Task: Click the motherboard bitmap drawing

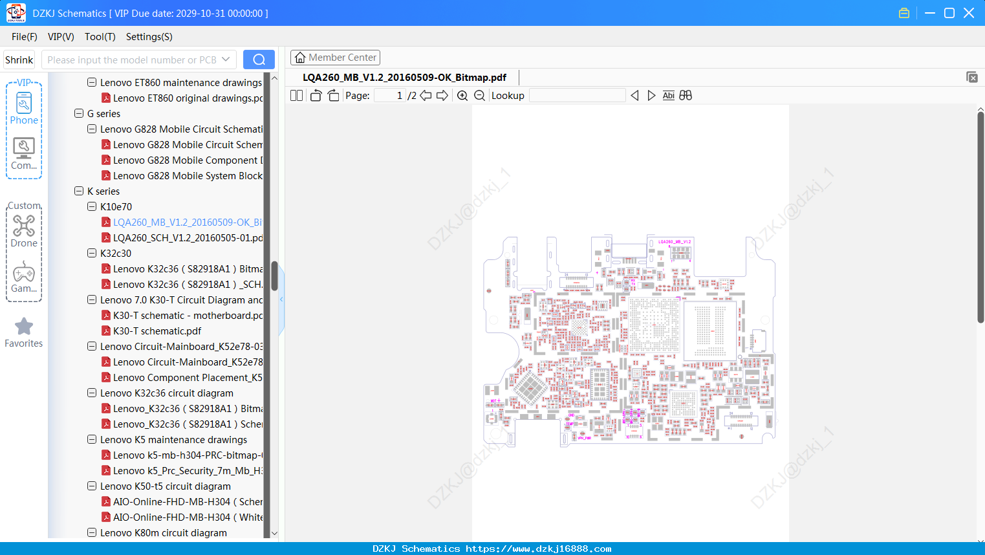Action: tap(629, 341)
